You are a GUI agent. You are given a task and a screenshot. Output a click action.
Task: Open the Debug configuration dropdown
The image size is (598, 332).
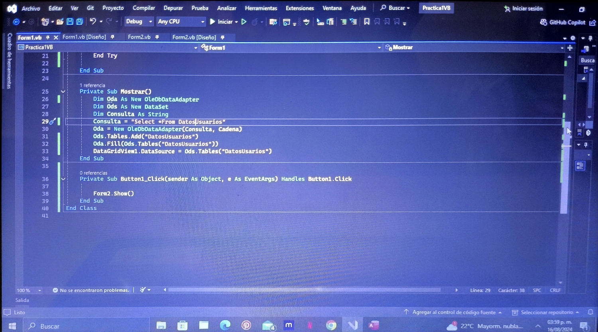point(139,22)
